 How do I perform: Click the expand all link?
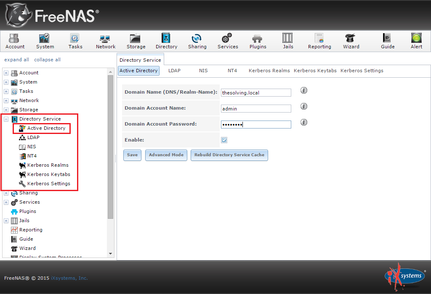(16, 60)
